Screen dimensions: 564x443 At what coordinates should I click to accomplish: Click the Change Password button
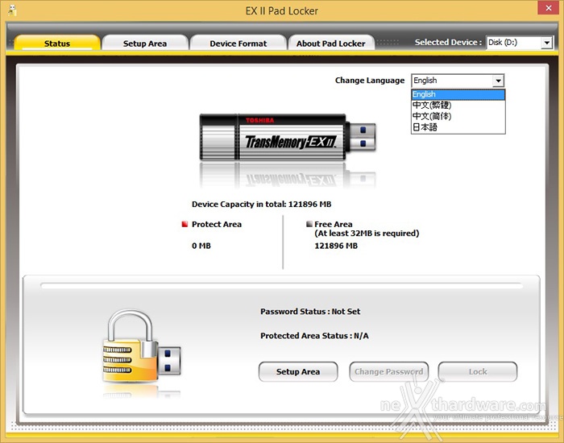(389, 372)
